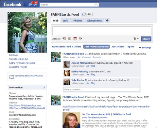Switch to the Wall tab
The image size is (157, 128).
(x=56, y=21)
